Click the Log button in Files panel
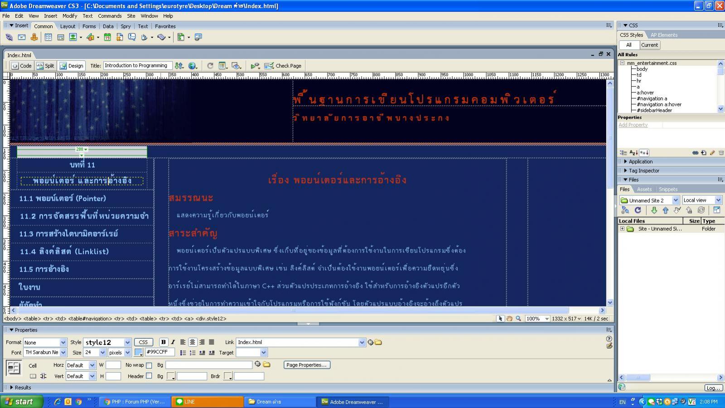Screen dimensions: 725x408 [x=713, y=388]
